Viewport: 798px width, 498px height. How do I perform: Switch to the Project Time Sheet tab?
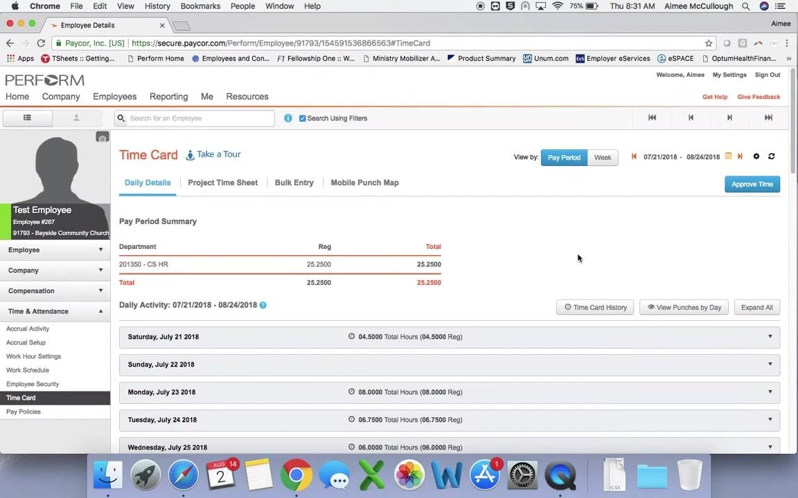click(222, 183)
